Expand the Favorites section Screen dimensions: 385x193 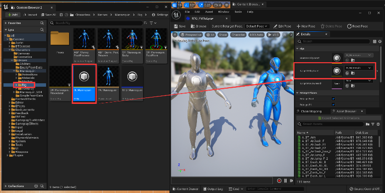coord(6,23)
